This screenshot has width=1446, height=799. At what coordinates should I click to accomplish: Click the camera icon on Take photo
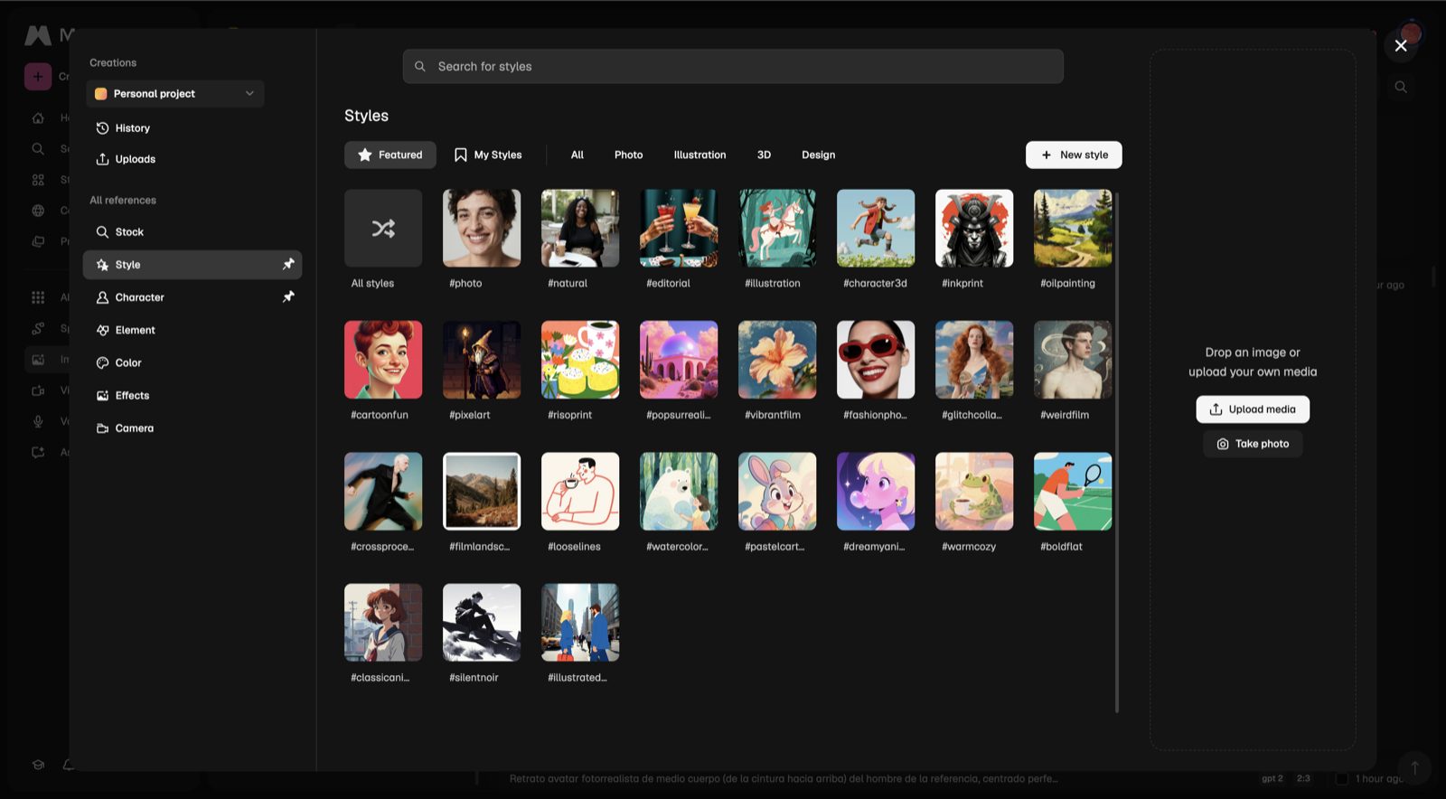(x=1223, y=444)
